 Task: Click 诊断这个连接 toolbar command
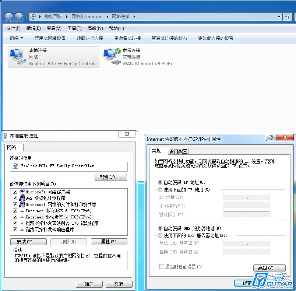pos(90,38)
